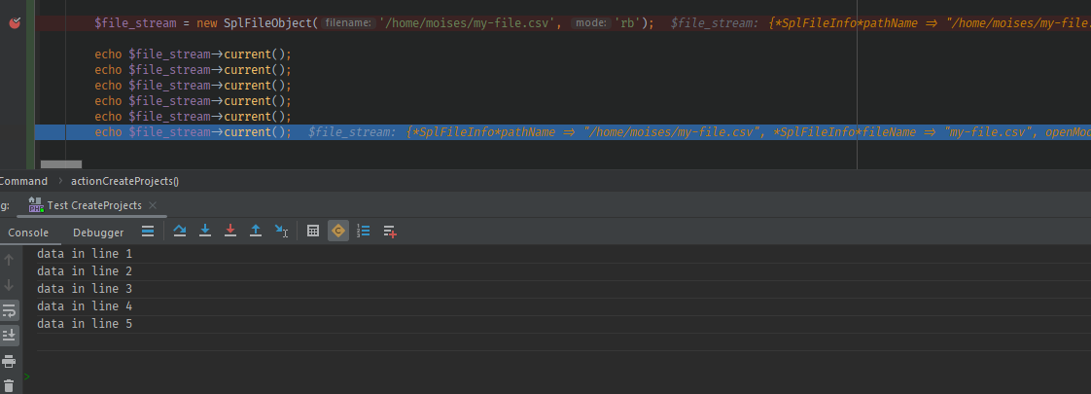Click Show Execution Point icon
Viewport: 1091px width, 394px height.
pos(148,232)
